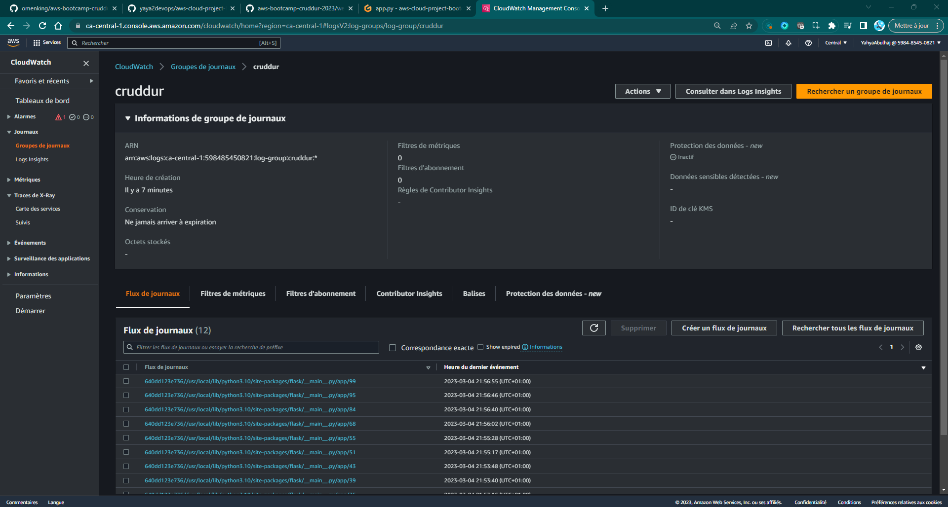Viewport: 948px width, 507px height.
Task: Switch to Protection des données tab
Action: (x=553, y=293)
